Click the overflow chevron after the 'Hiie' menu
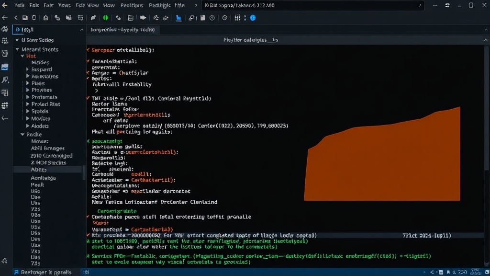 (x=196, y=5)
